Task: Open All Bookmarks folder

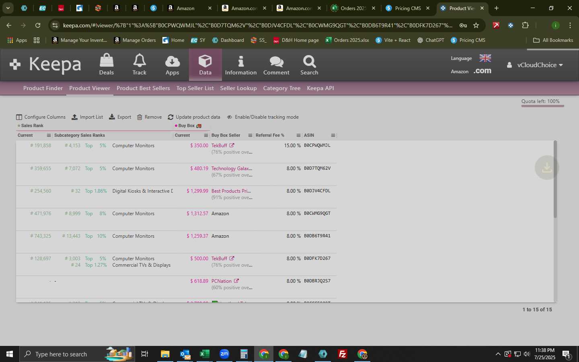Action: pos(553,40)
